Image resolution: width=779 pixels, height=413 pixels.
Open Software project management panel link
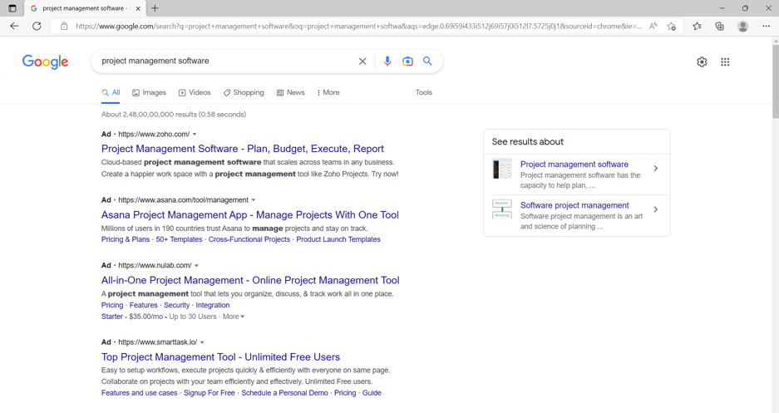tap(574, 205)
